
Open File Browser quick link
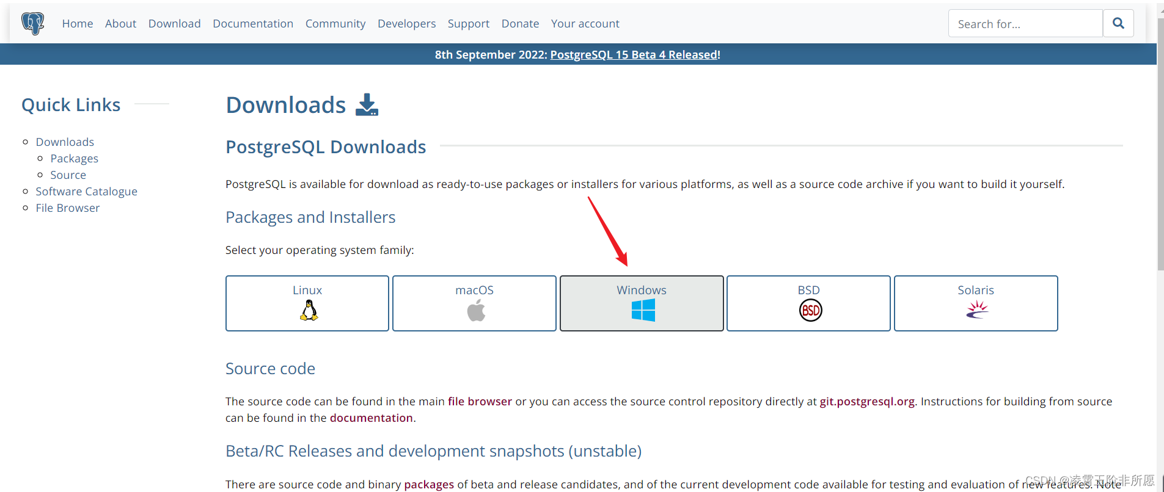67,208
